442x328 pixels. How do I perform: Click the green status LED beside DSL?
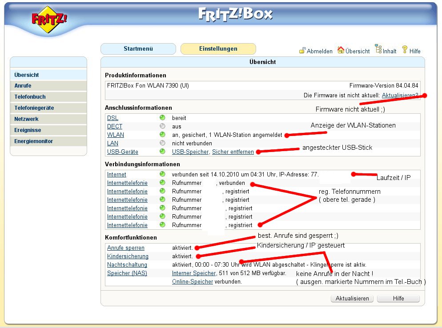[x=162, y=117]
